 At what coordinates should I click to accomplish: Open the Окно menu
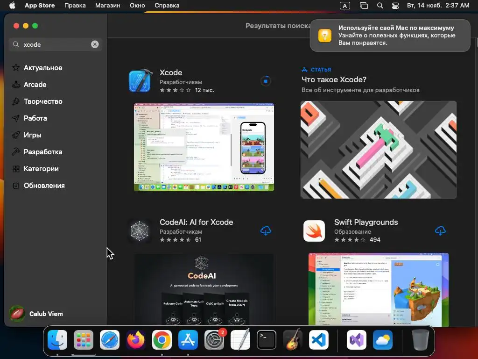pyautogui.click(x=137, y=6)
